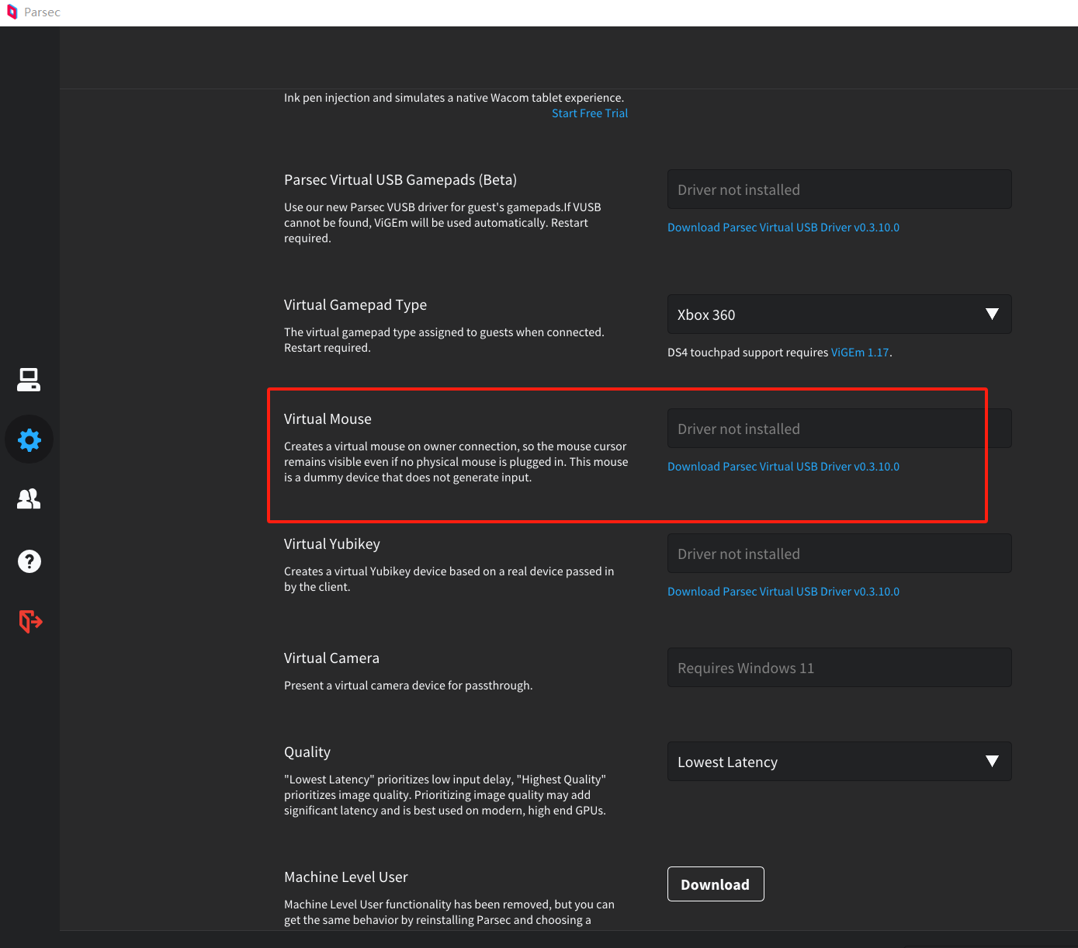The height and width of the screenshot is (948, 1078).
Task: Click the DS4 touchpad support requires text
Action: click(x=748, y=352)
